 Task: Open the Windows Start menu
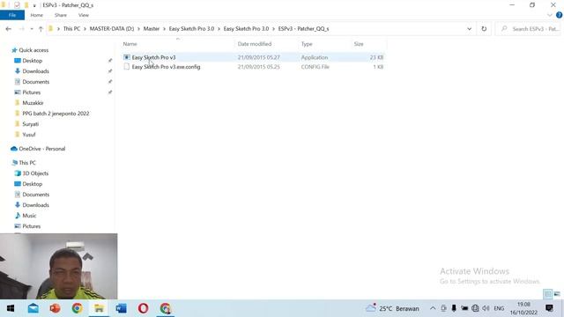coord(11,308)
